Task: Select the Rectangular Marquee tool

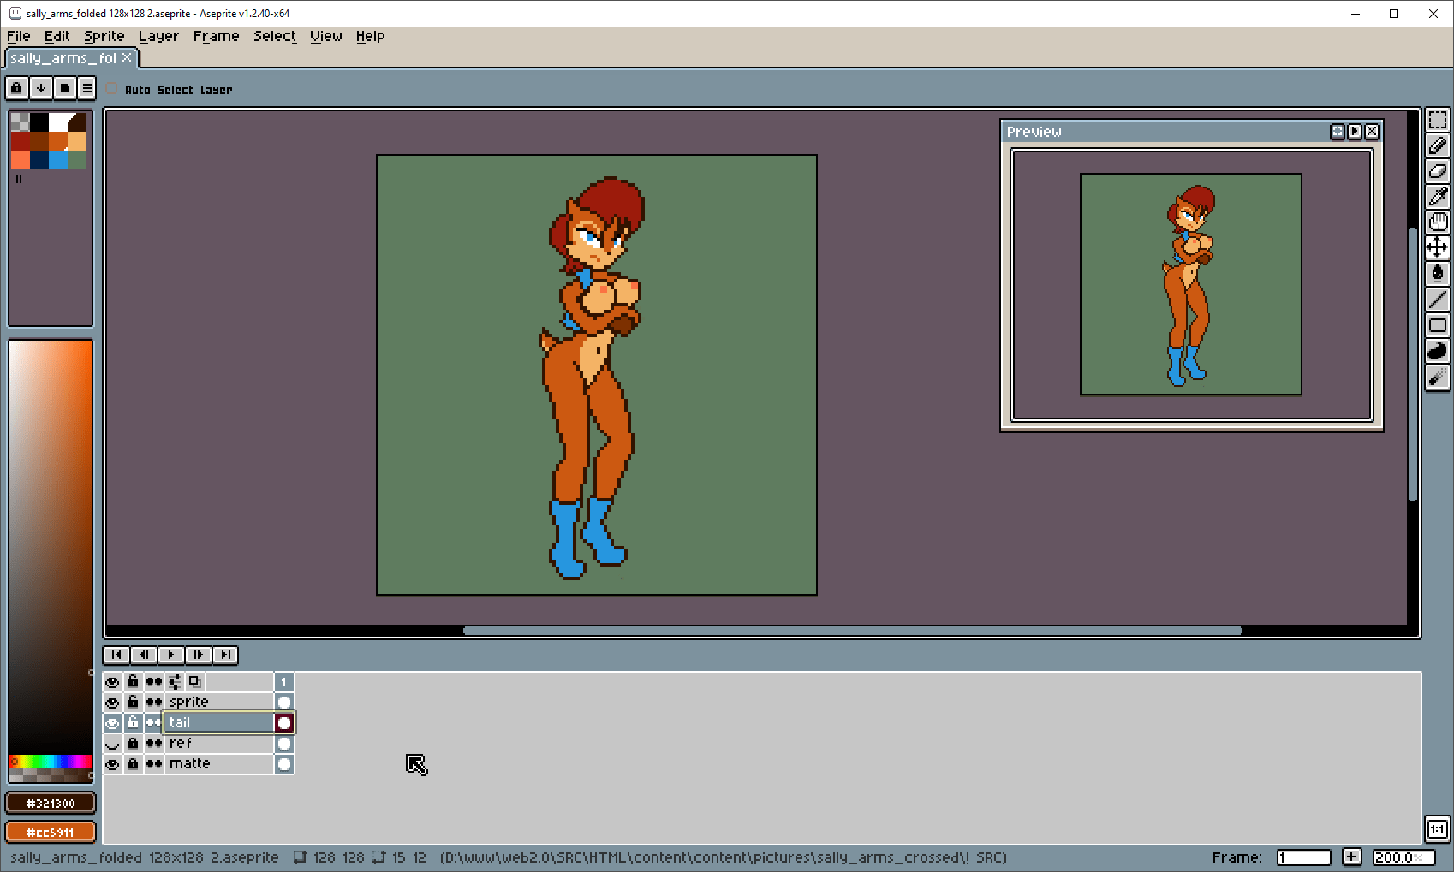Action: [1437, 120]
